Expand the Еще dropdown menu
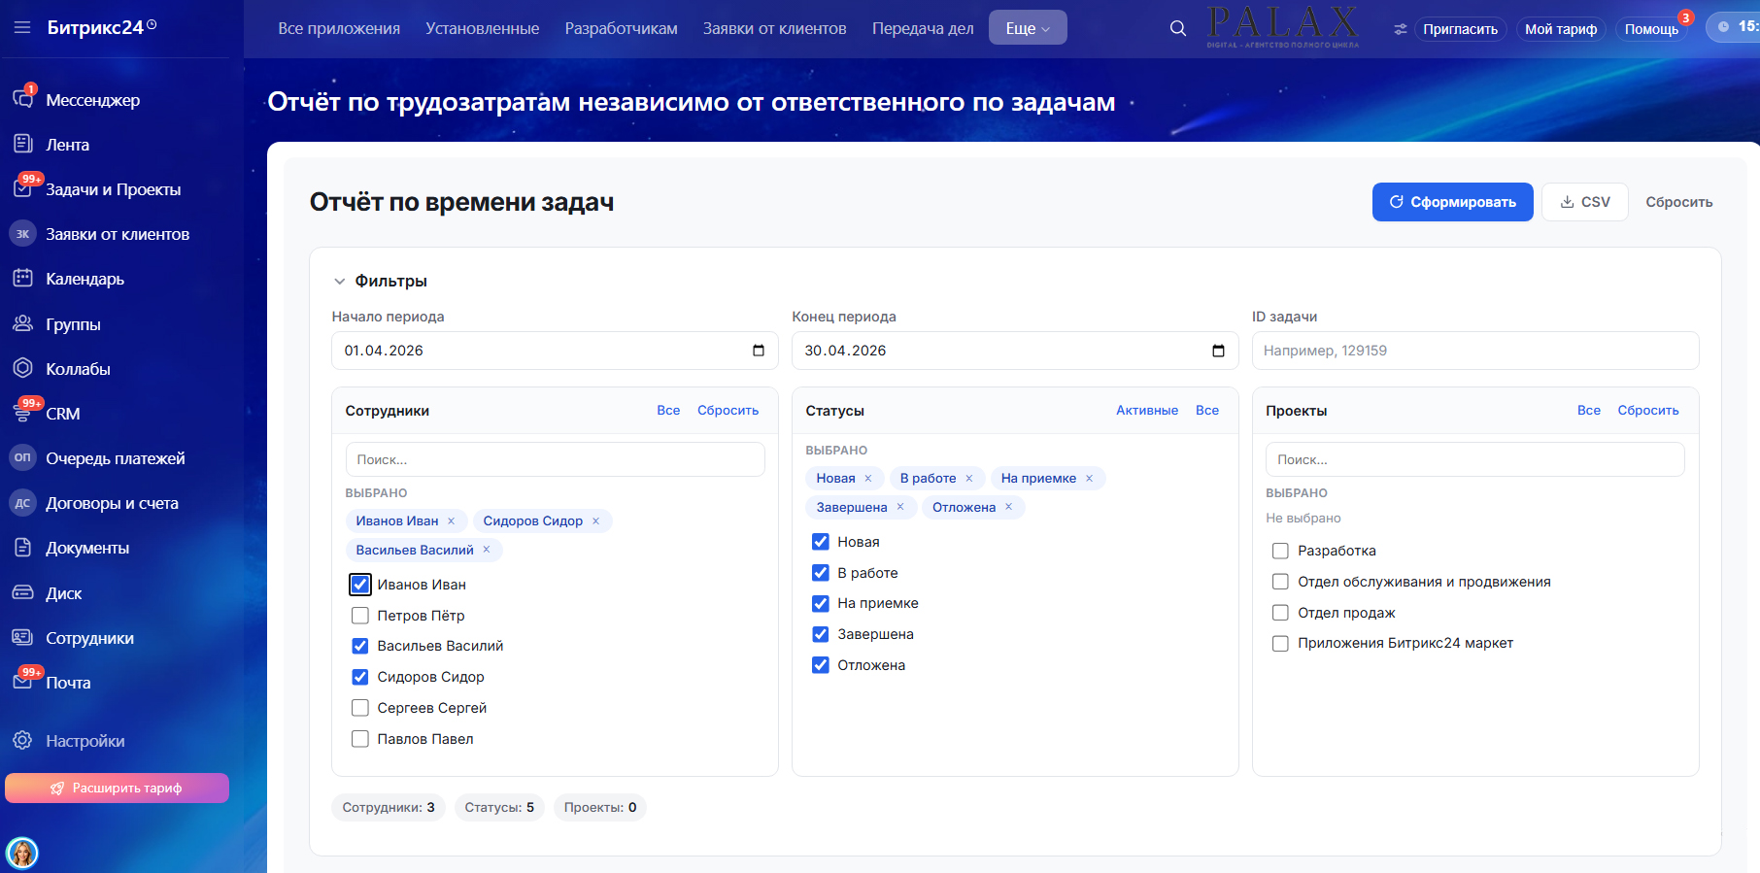 pyautogui.click(x=1027, y=28)
